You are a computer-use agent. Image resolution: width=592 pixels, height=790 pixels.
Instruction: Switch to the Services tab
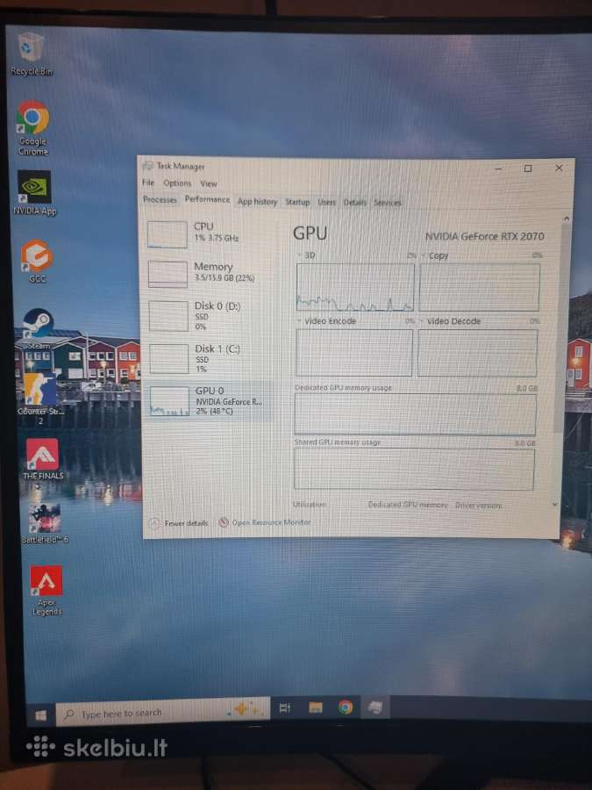click(x=387, y=203)
